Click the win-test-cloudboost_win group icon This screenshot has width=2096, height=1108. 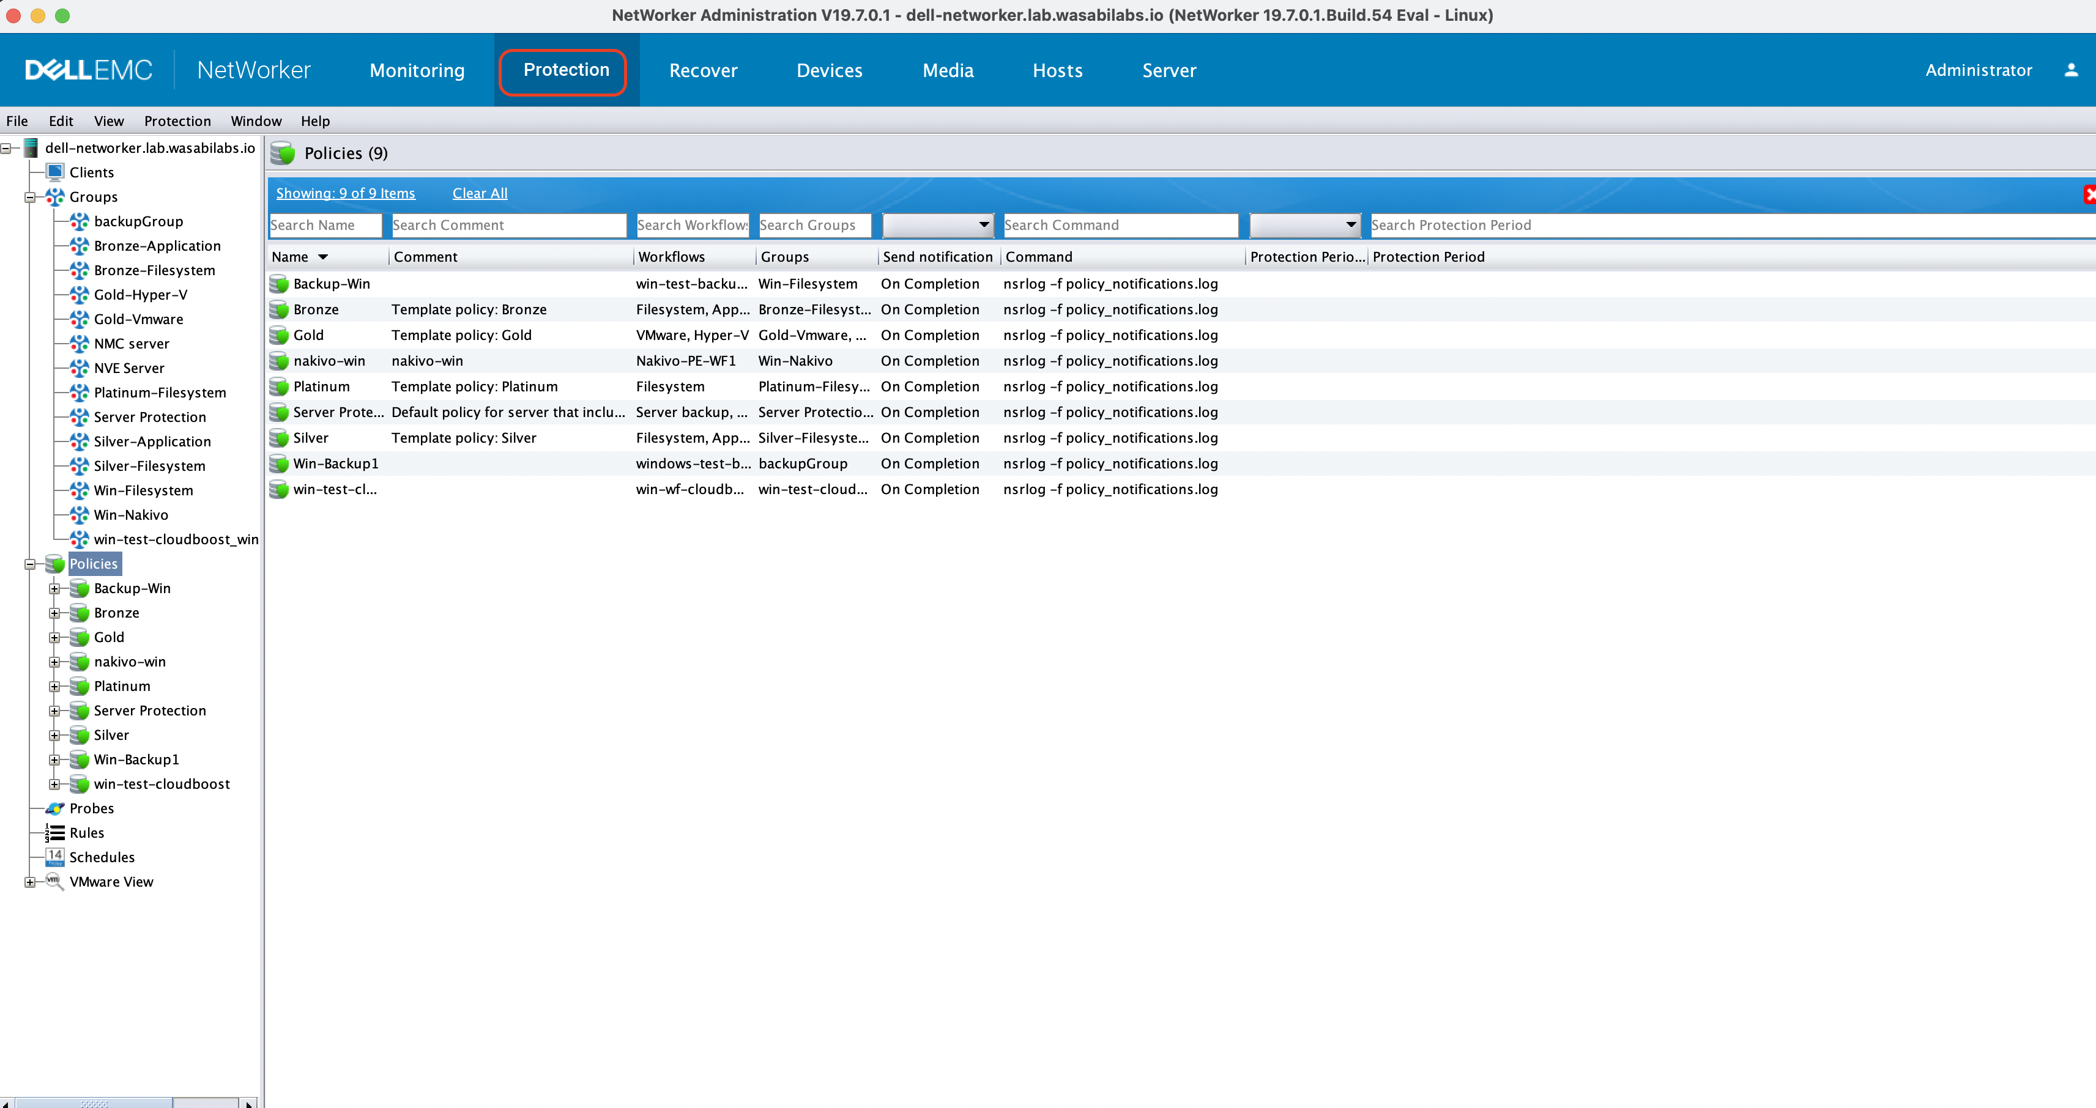[79, 539]
